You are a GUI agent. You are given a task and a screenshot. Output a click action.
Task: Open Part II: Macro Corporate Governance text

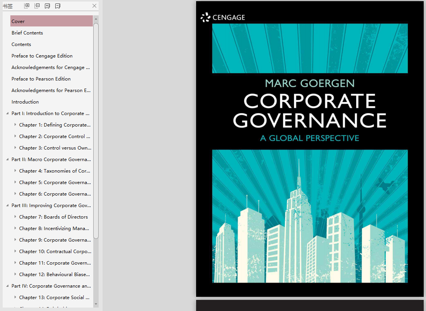tap(51, 159)
